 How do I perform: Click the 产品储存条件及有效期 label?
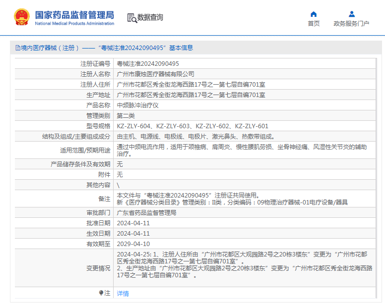click(80, 164)
